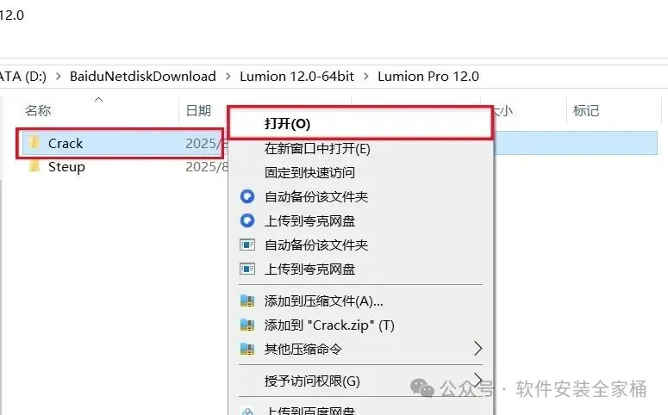Image resolution: width=668 pixels, height=415 pixels.
Task: Click the Crack folder icon
Action: click(34, 143)
